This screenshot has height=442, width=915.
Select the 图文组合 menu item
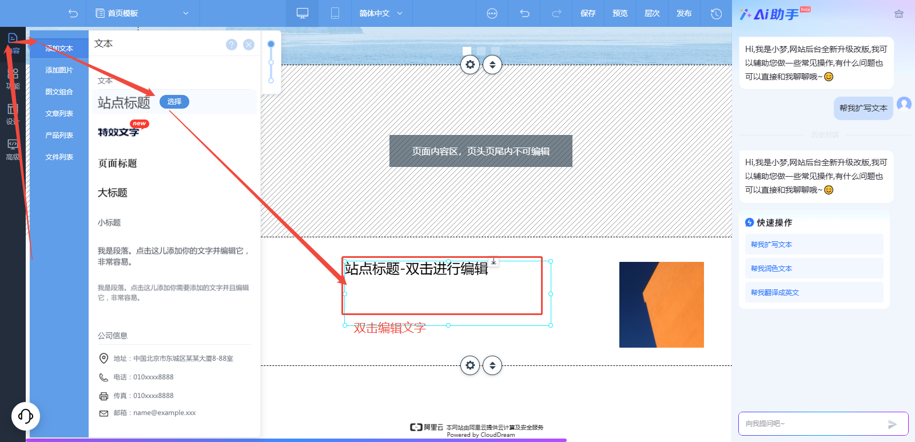pos(59,92)
